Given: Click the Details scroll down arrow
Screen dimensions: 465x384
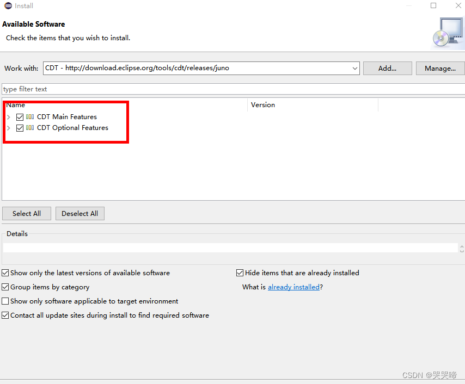Looking at the screenshot, I should (462, 251).
